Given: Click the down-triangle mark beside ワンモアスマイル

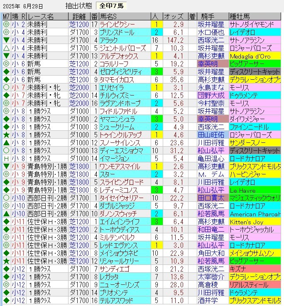Looking at the screenshot, I should 7,166.
